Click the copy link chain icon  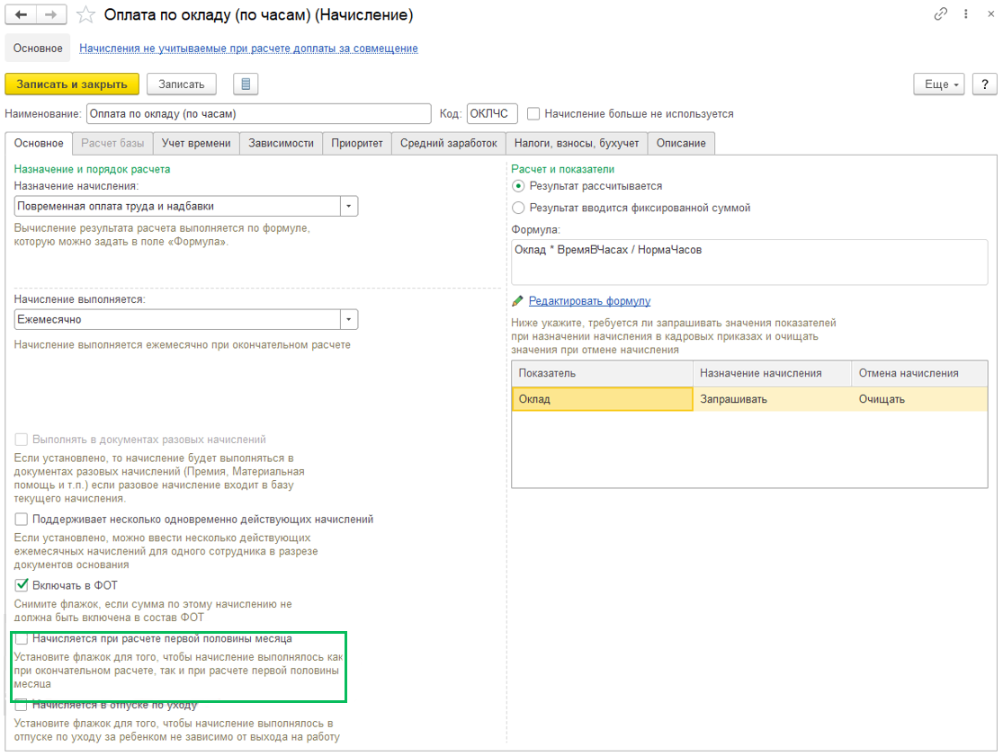pos(942,14)
